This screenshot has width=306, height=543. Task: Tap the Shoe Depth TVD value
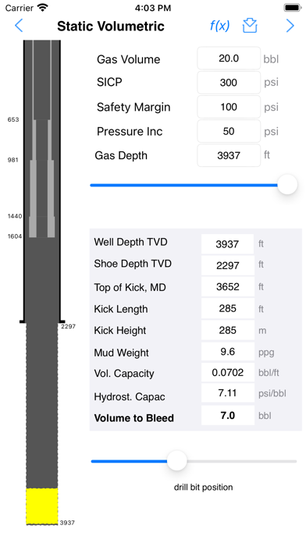coord(228,265)
